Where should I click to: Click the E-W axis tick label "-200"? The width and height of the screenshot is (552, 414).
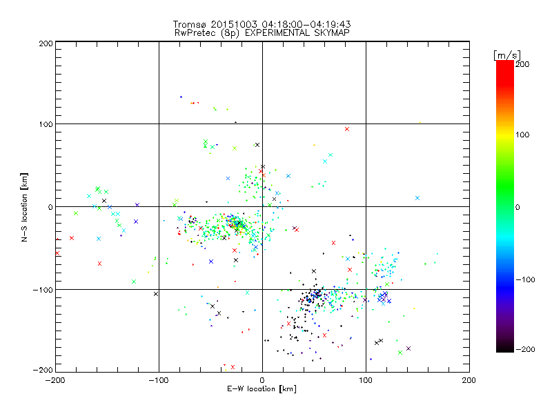tap(55, 380)
